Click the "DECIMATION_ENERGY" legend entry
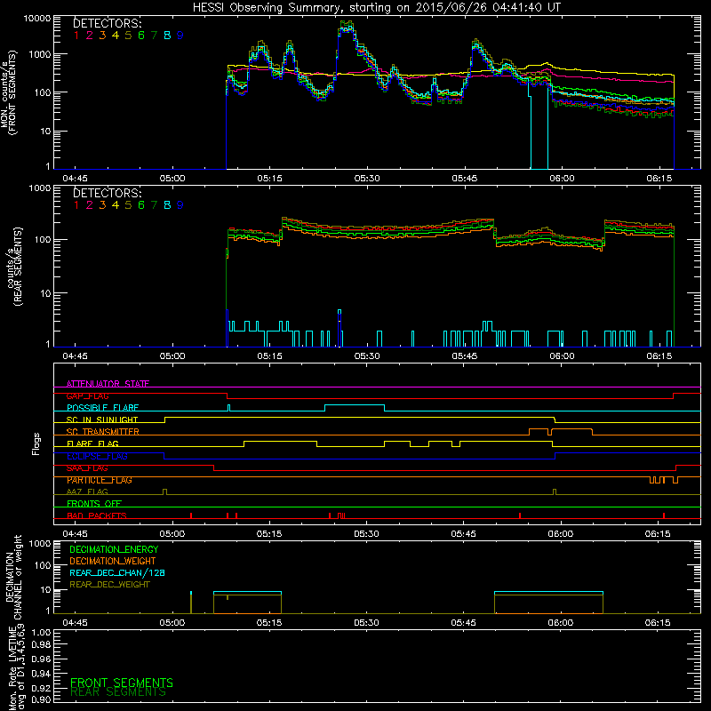 click(114, 549)
